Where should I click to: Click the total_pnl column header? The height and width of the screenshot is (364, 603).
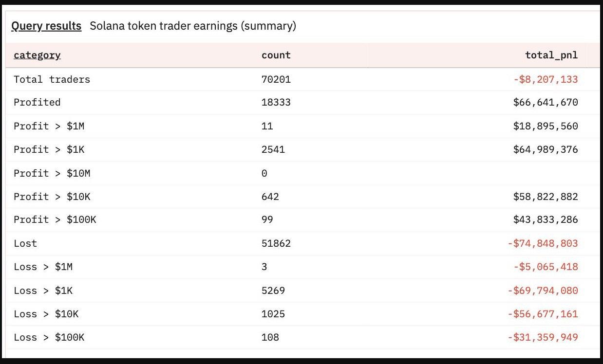(x=551, y=55)
